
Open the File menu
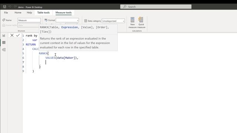(6, 13)
